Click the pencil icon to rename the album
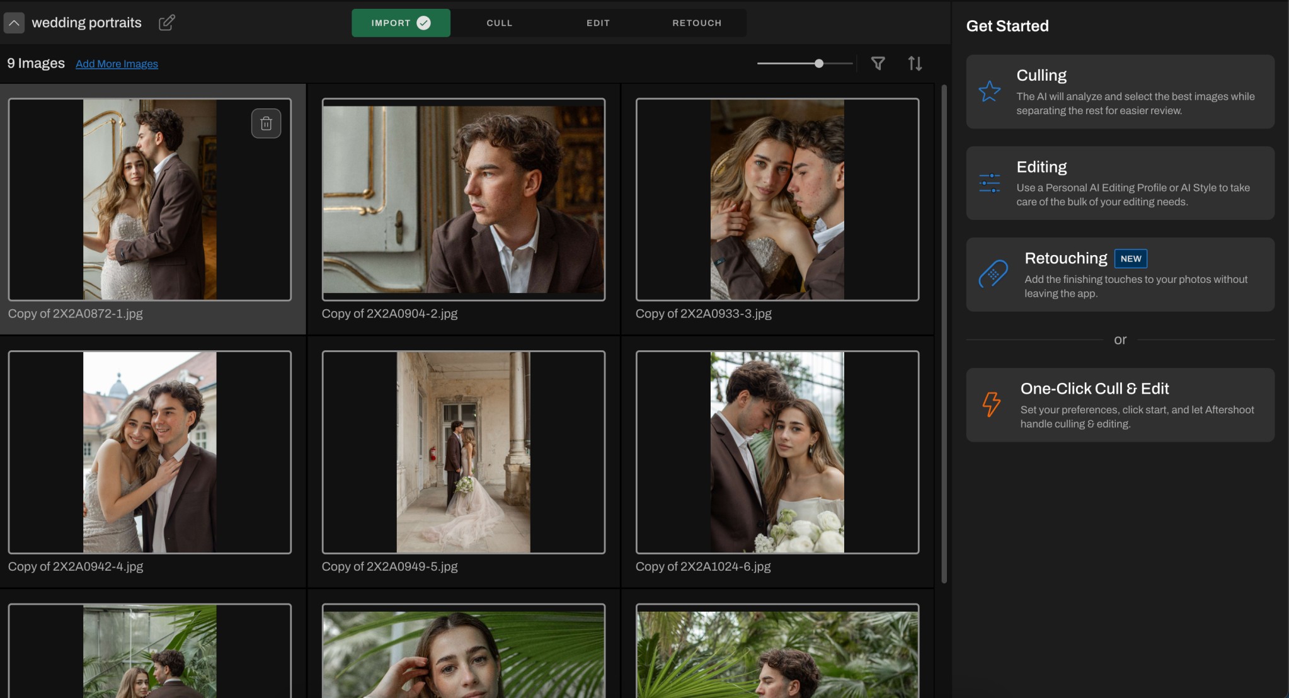Image resolution: width=1289 pixels, height=698 pixels. (166, 23)
